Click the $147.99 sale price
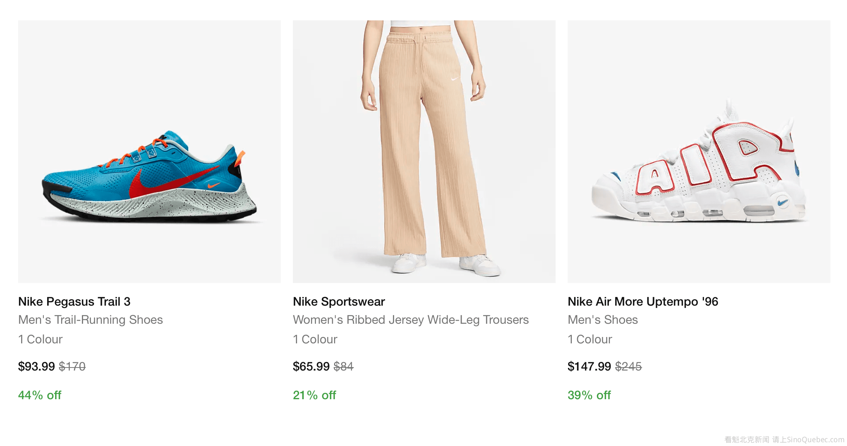 (589, 366)
